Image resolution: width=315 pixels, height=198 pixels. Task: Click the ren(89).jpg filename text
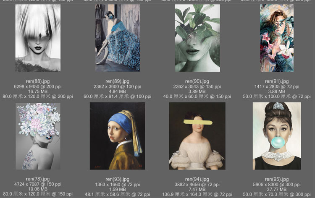point(117,81)
